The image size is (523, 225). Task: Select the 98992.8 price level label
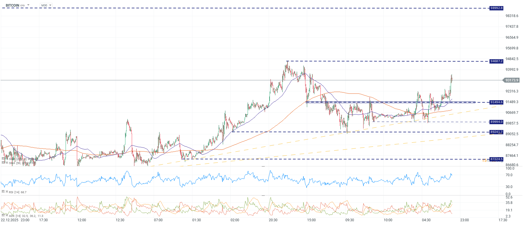pyautogui.click(x=496, y=8)
